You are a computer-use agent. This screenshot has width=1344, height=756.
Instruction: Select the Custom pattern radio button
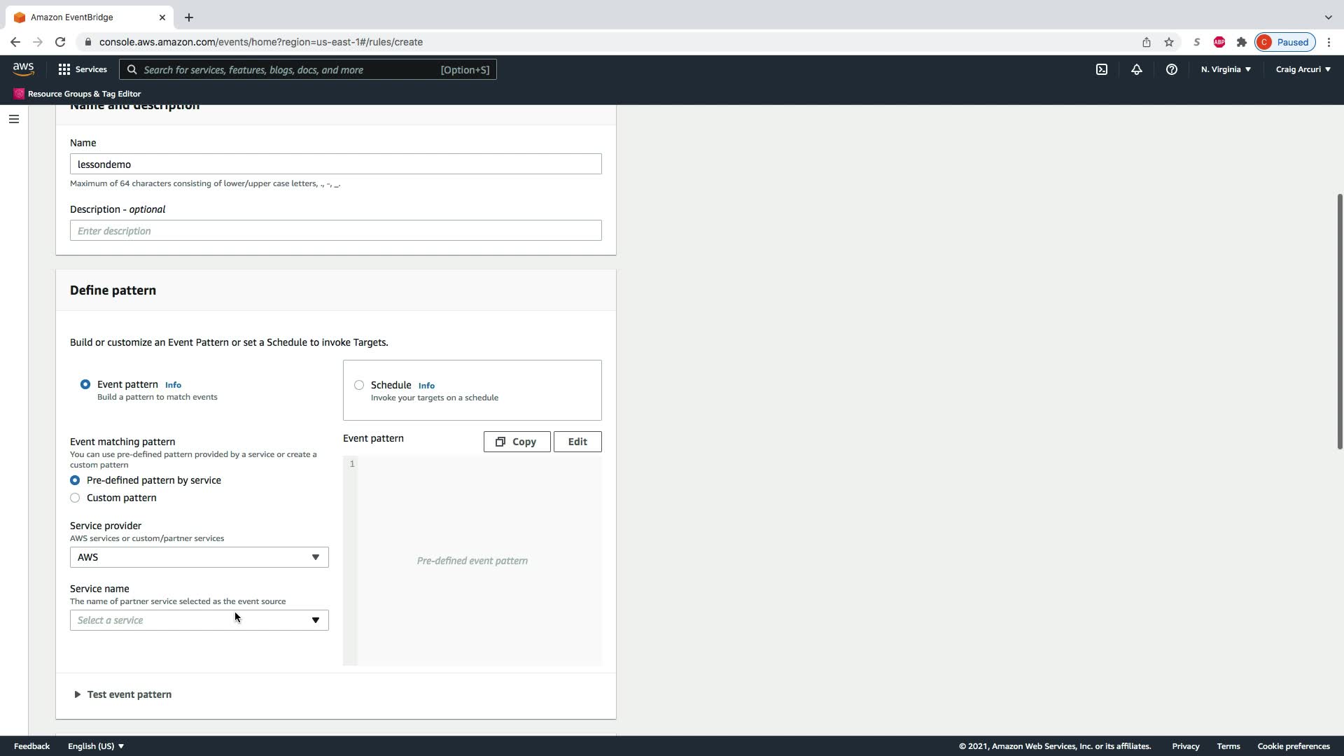(x=75, y=498)
